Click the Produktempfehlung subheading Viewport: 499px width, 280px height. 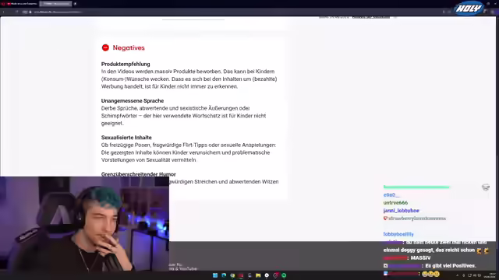(x=126, y=64)
